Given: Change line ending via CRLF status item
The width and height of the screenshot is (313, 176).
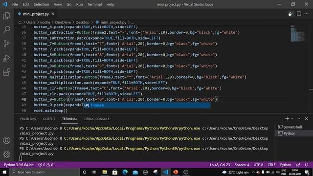Looking at the screenshot, I should [271, 165].
